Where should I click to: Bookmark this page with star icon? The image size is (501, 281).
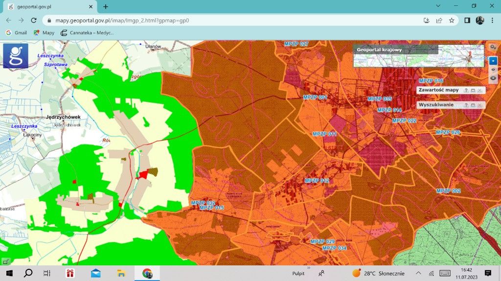tap(452, 20)
